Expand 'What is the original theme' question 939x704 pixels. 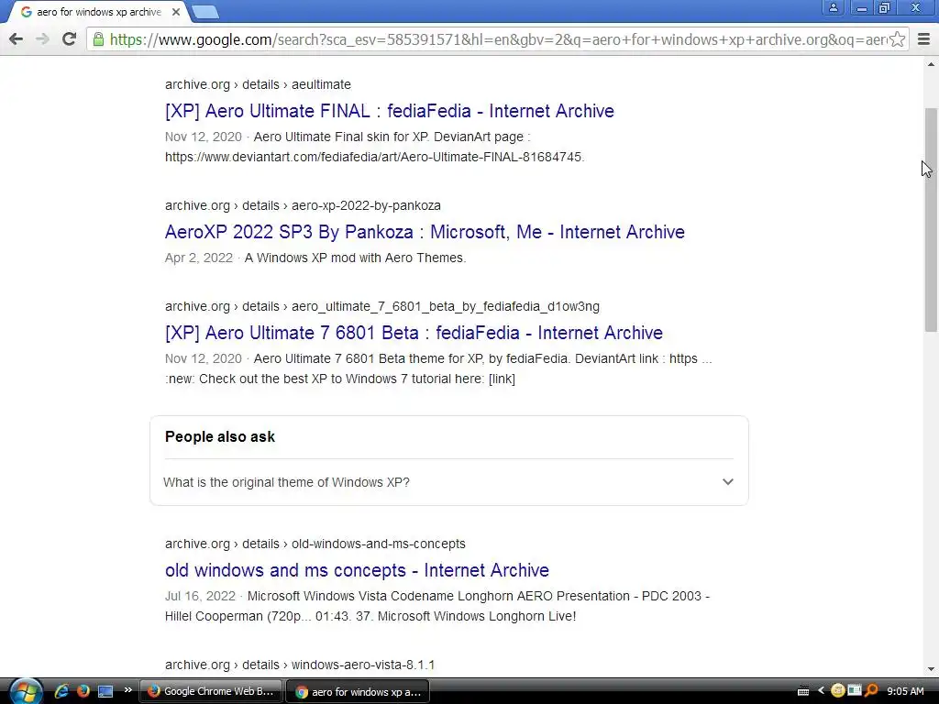(x=448, y=482)
